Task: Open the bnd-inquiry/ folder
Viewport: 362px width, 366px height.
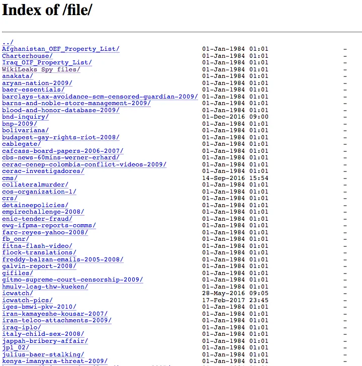Action: (26, 117)
